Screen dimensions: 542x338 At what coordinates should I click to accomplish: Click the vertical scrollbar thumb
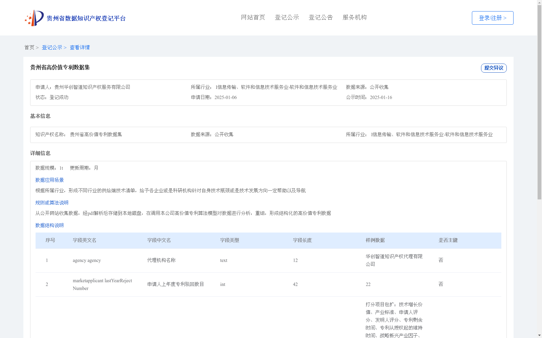[x=540, y=102]
